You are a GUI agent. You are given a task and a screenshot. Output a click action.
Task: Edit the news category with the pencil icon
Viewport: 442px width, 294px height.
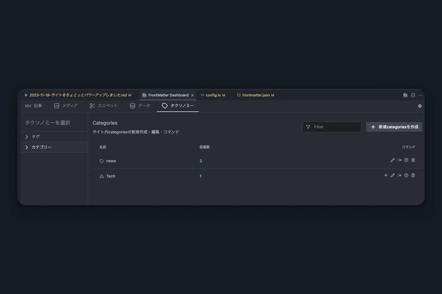click(392, 160)
